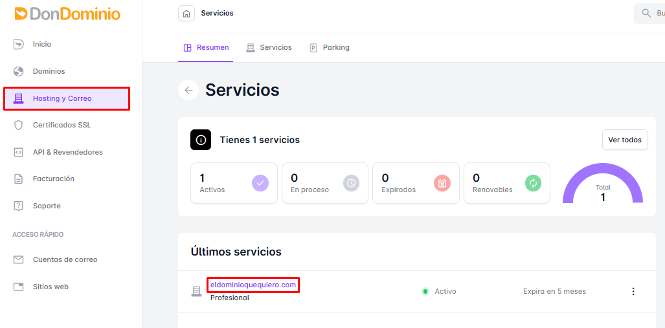The image size is (665, 328).
Task: Click the black info icon
Action: pos(201,140)
